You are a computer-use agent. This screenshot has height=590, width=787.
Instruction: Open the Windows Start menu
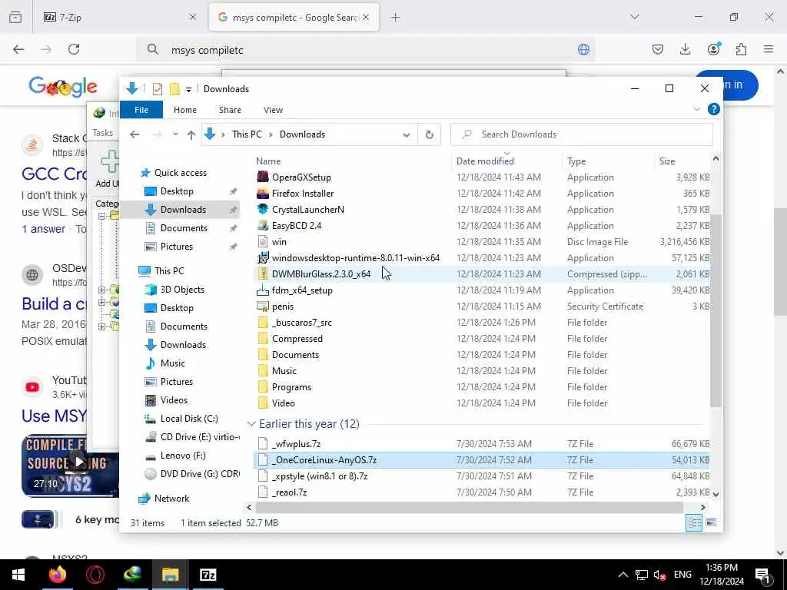(x=18, y=575)
